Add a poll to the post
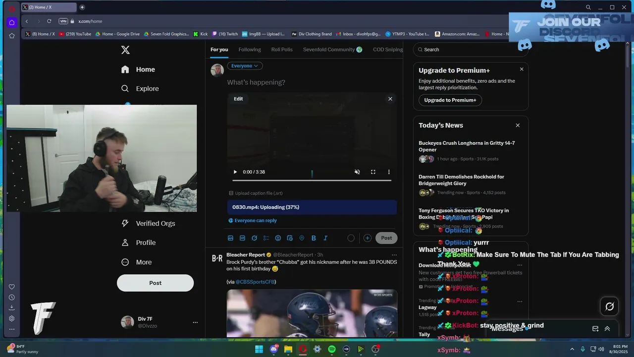This screenshot has width=634, height=357. [x=266, y=238]
